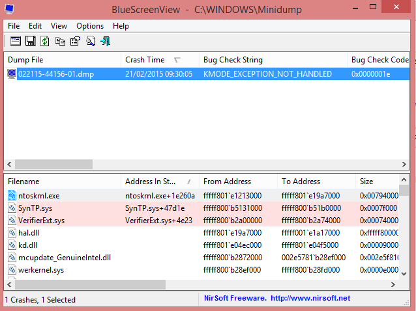Click the VerifierExt.sys+4e23 address cell
This screenshot has width=416, height=311.
pos(158,220)
